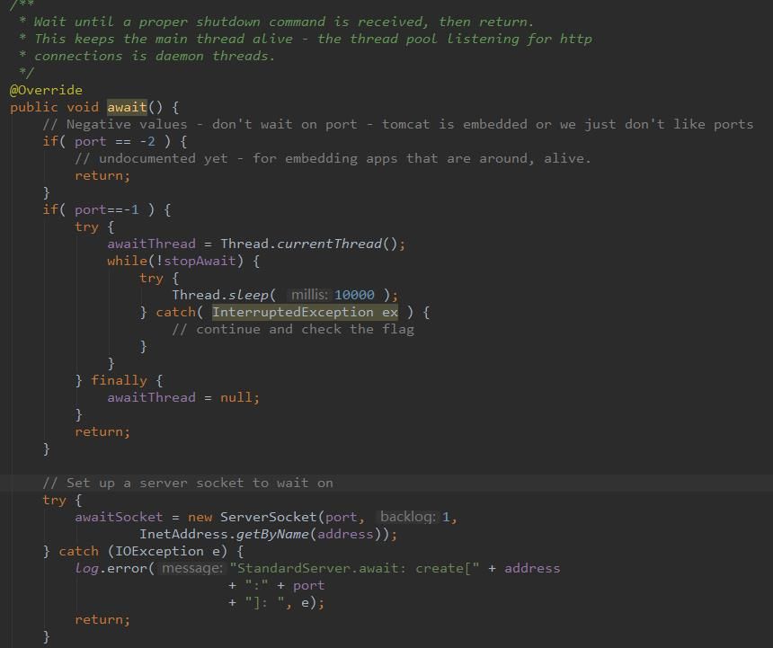Click the @Override annotation
This screenshot has width=773, height=648.
click(x=46, y=90)
